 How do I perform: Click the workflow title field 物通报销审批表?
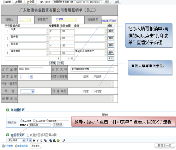[77, 2]
